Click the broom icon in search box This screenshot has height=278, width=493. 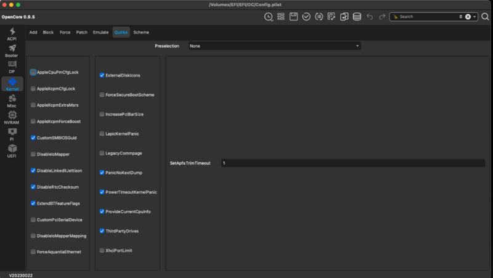tap(396, 17)
